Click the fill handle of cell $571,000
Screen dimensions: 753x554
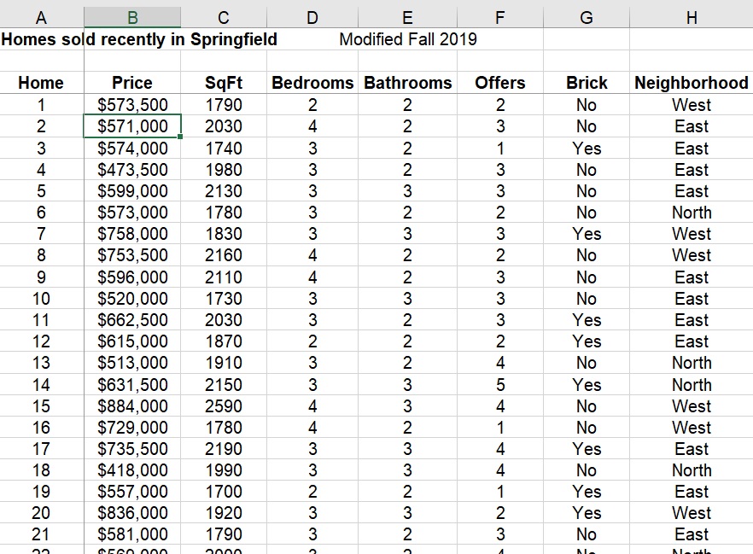(x=180, y=137)
